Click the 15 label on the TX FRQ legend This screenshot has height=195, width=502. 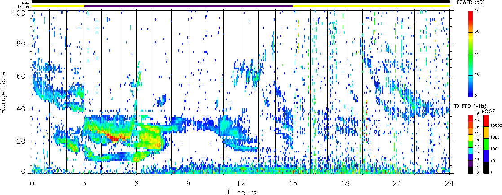(476, 133)
